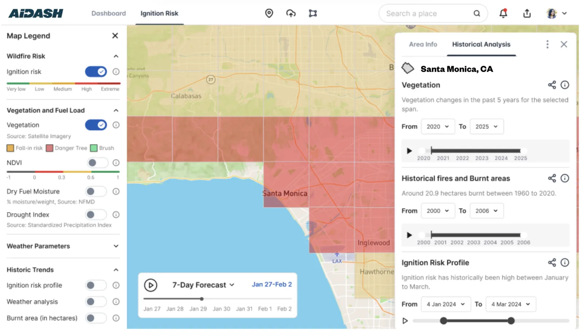Show info icon for Dry Fuel Moisture

tap(116, 191)
